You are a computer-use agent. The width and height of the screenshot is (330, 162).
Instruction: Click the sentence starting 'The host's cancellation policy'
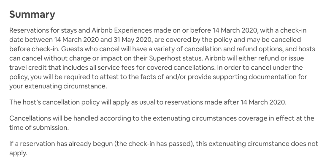(148, 102)
